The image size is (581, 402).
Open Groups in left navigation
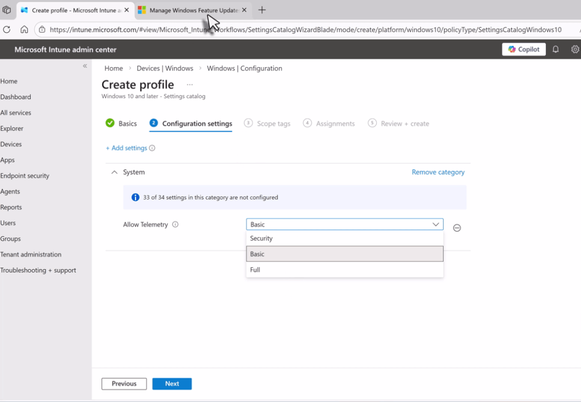click(10, 239)
